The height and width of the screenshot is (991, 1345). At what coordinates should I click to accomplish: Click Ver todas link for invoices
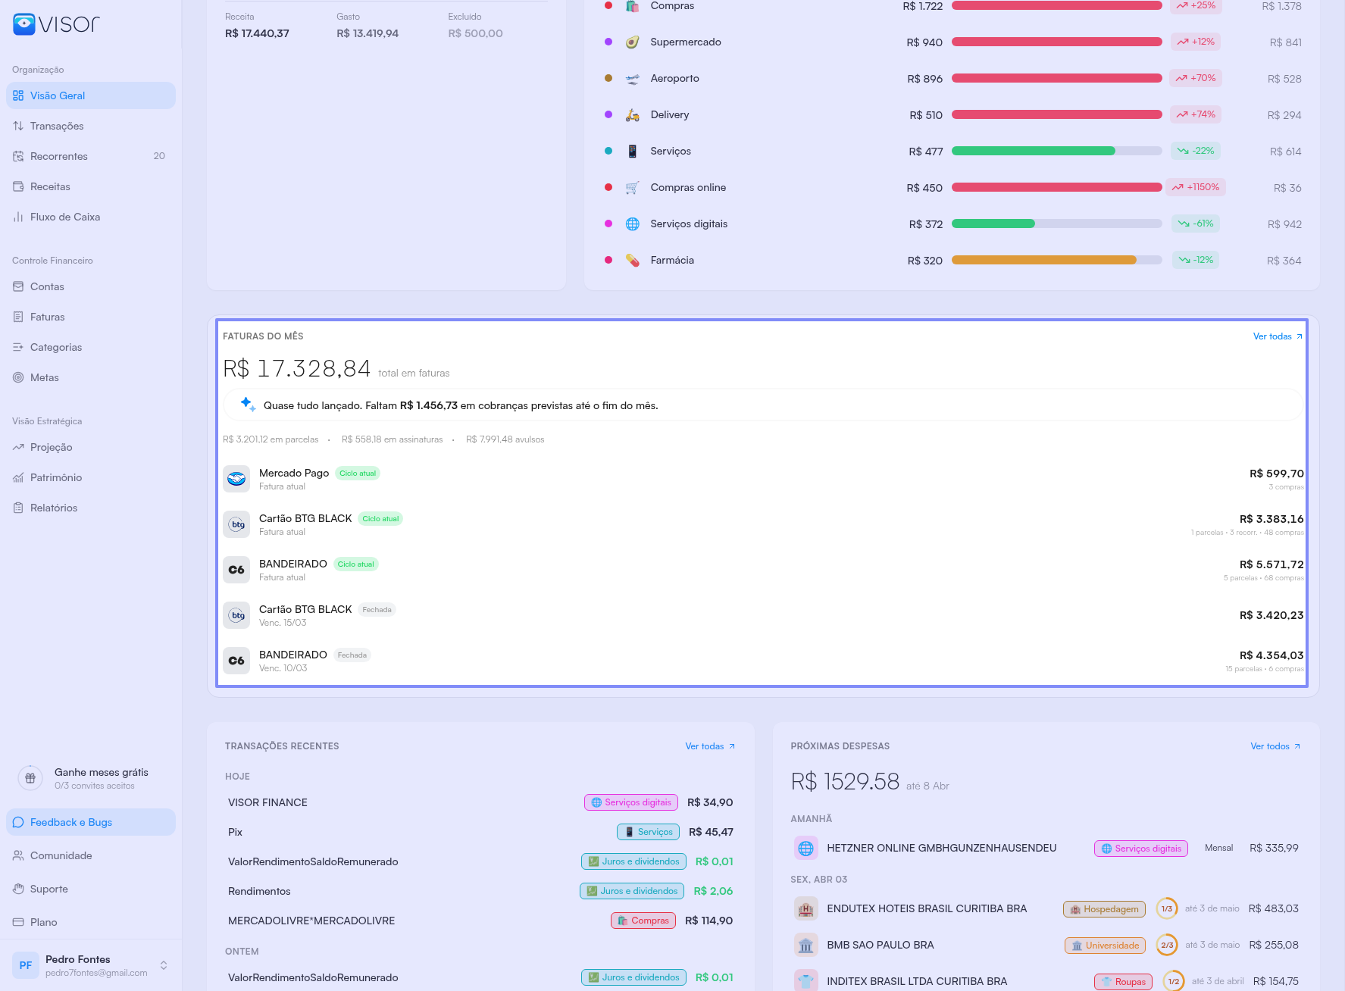pos(1277,336)
